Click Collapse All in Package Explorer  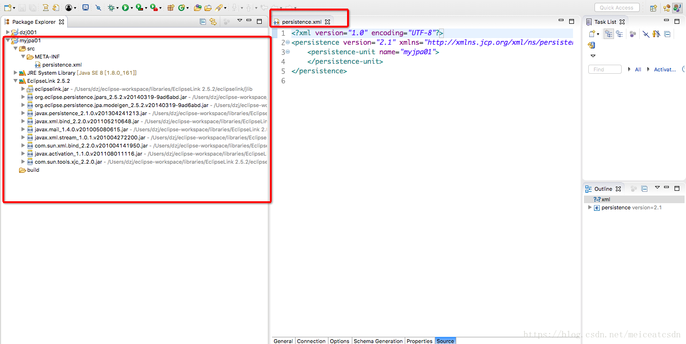(203, 21)
